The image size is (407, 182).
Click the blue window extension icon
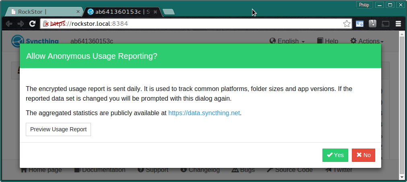tap(359, 24)
